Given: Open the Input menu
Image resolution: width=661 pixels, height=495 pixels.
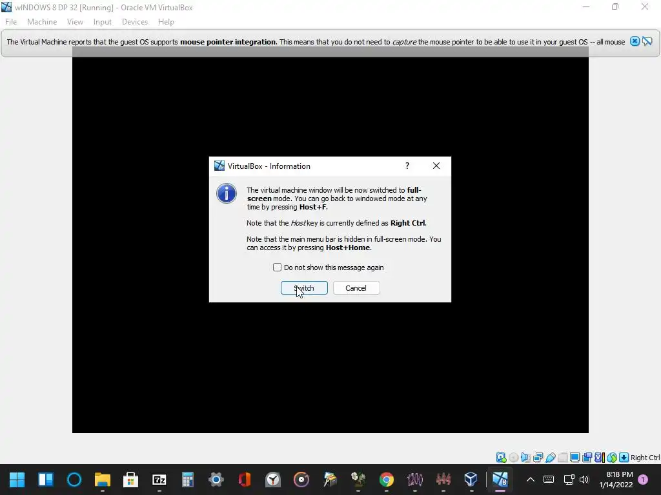Looking at the screenshot, I should [x=103, y=22].
